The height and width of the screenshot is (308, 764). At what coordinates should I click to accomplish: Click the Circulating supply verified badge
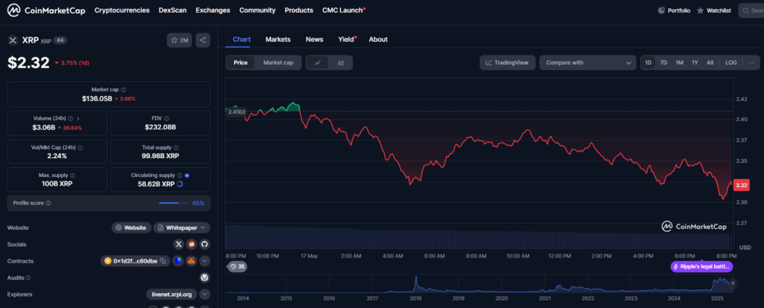[x=187, y=175]
